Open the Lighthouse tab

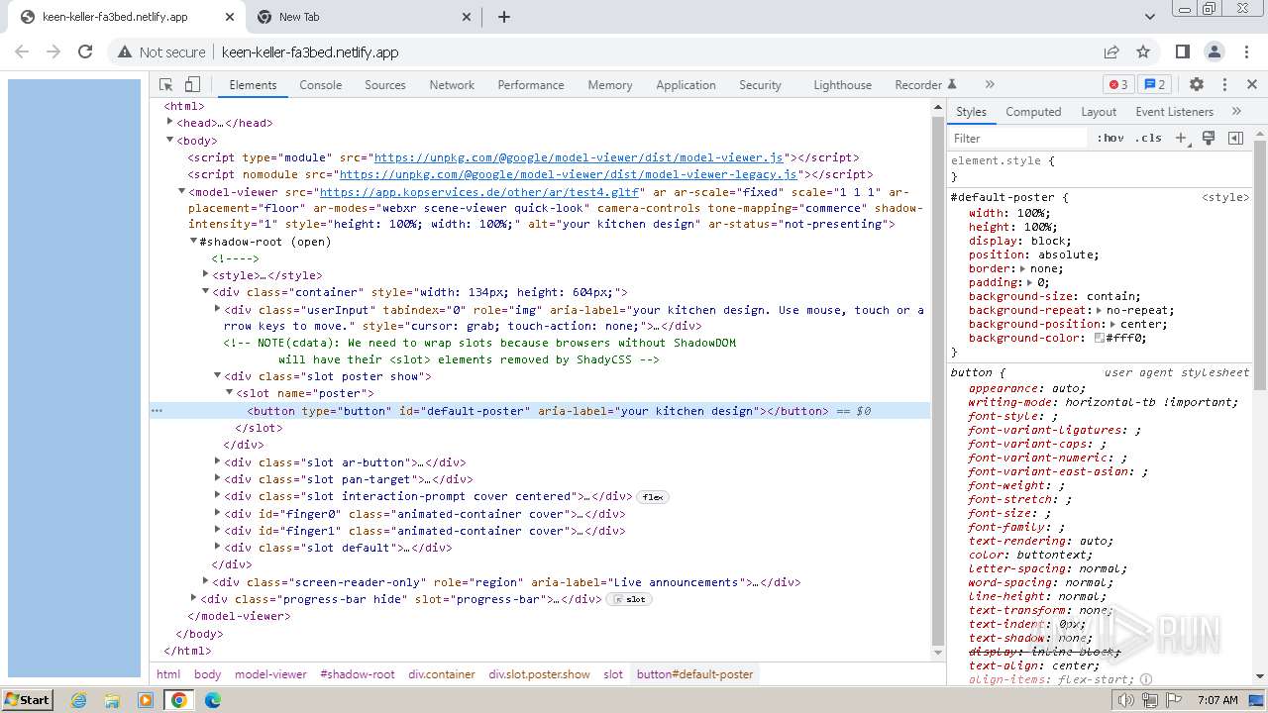[843, 85]
